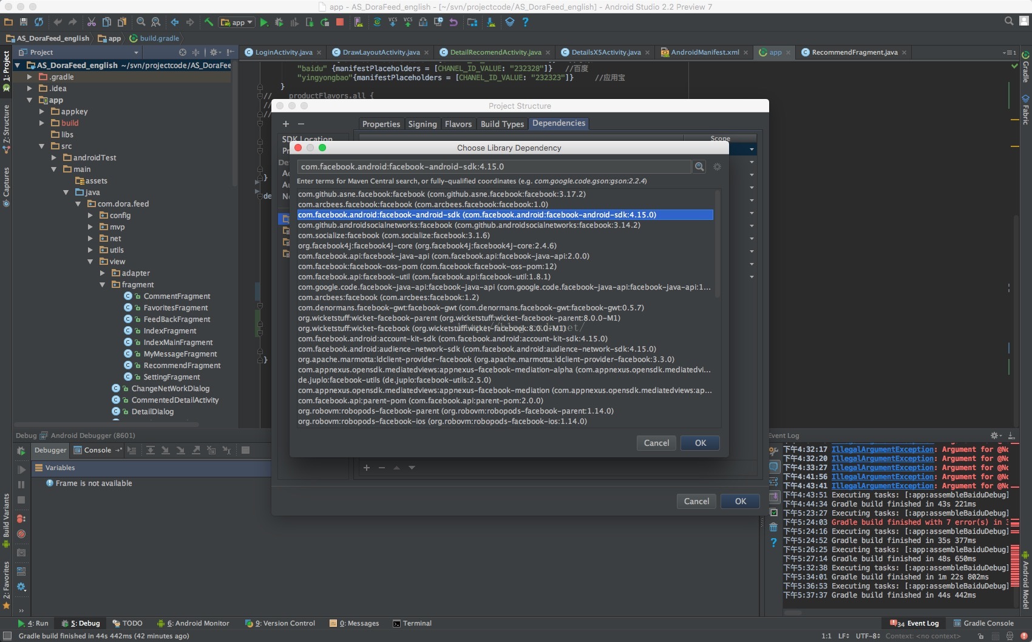Click OK in Choose Library Dependency dialog
The height and width of the screenshot is (642, 1032).
[700, 443]
